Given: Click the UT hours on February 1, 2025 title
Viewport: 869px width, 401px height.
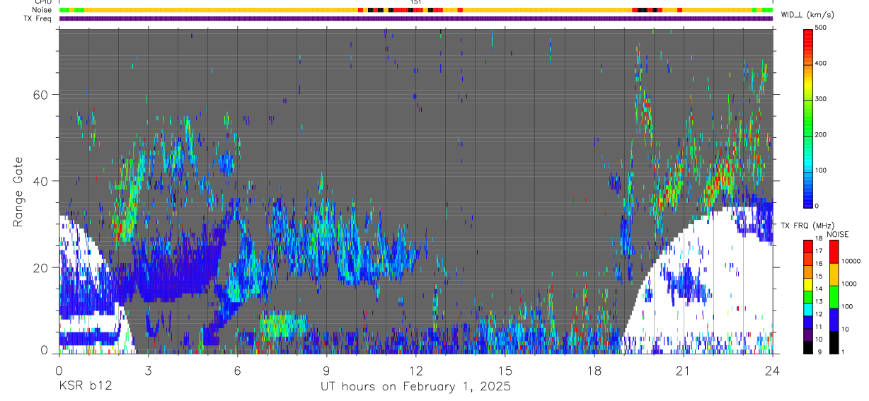Looking at the screenshot, I should click(x=415, y=387).
